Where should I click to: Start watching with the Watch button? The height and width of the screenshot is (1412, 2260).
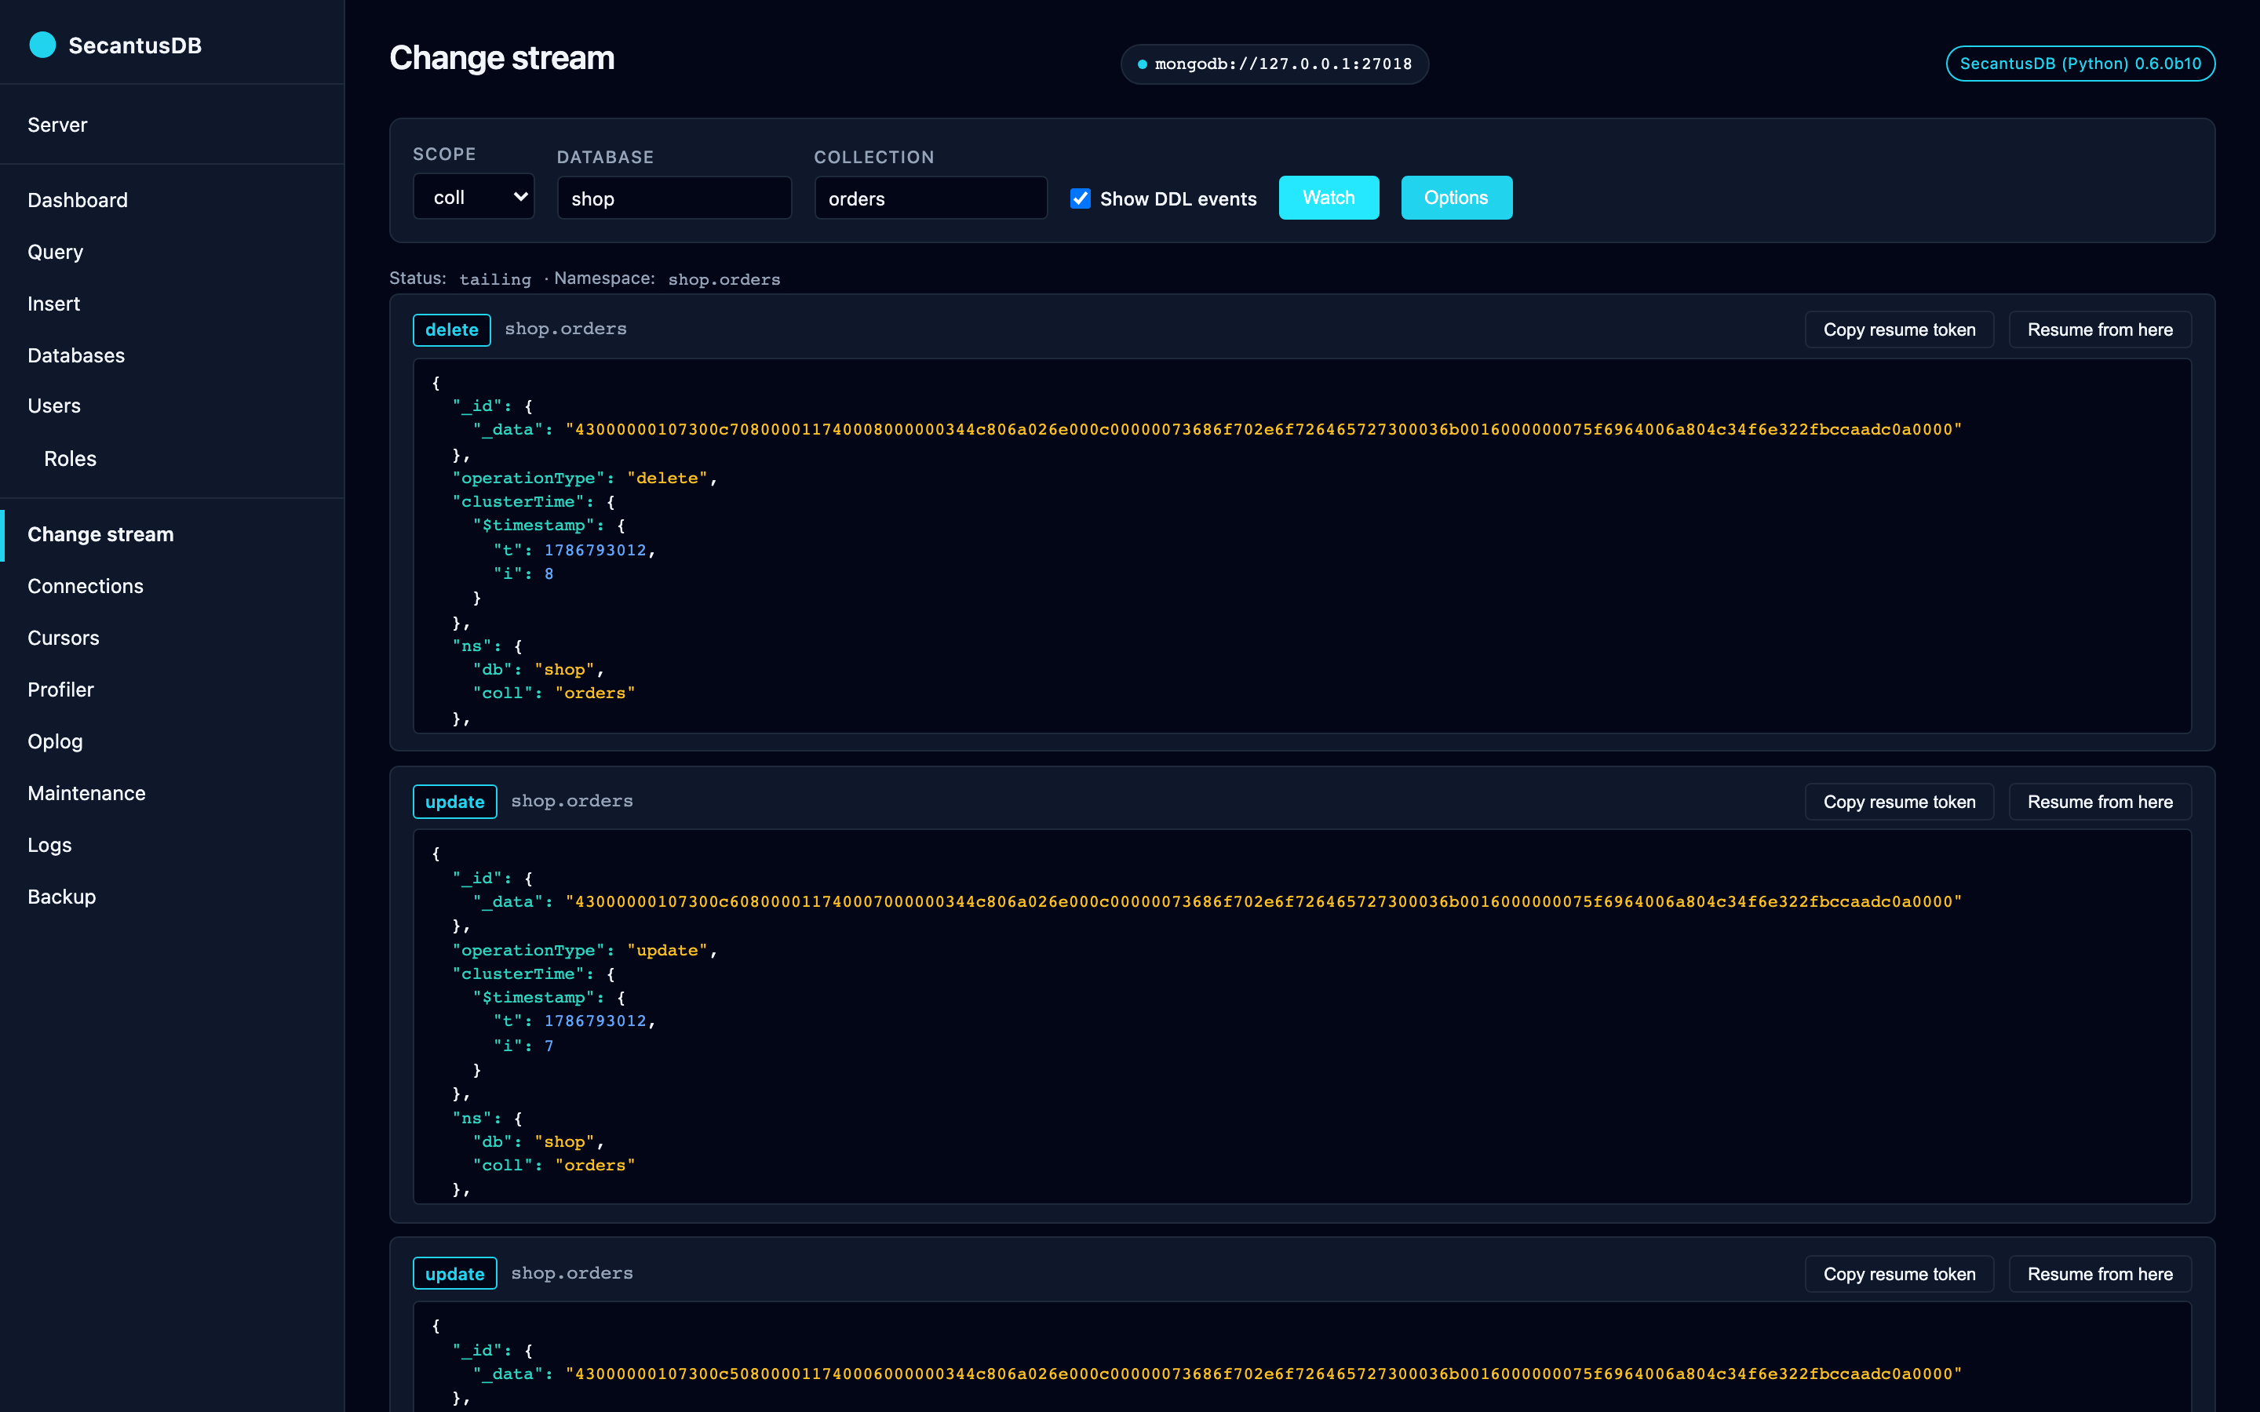click(1328, 198)
